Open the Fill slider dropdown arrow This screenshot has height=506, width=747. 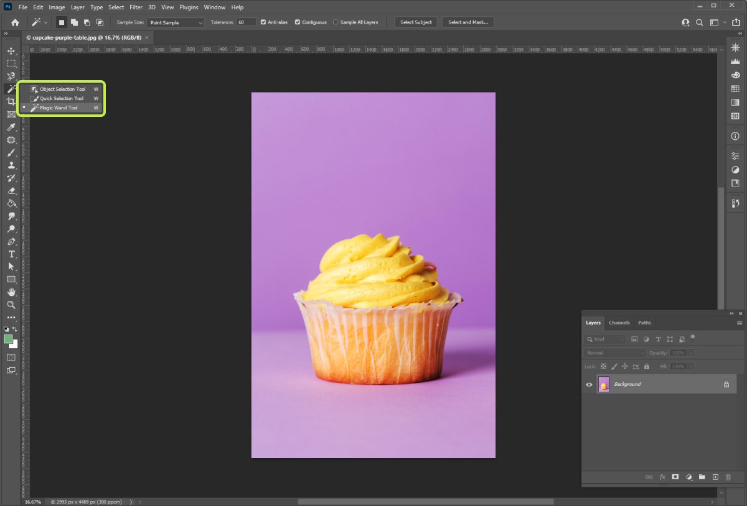(691, 367)
